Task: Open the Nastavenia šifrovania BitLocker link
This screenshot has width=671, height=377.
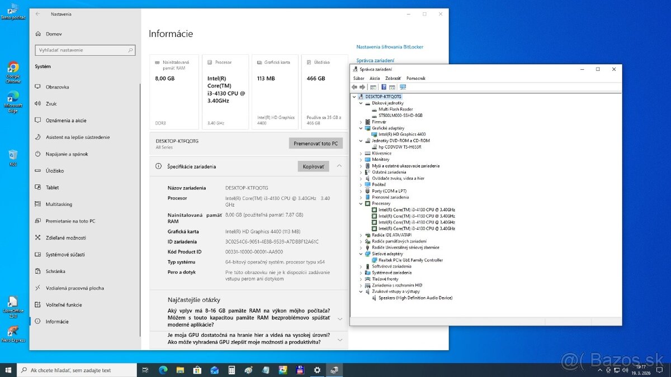Action: [x=390, y=47]
